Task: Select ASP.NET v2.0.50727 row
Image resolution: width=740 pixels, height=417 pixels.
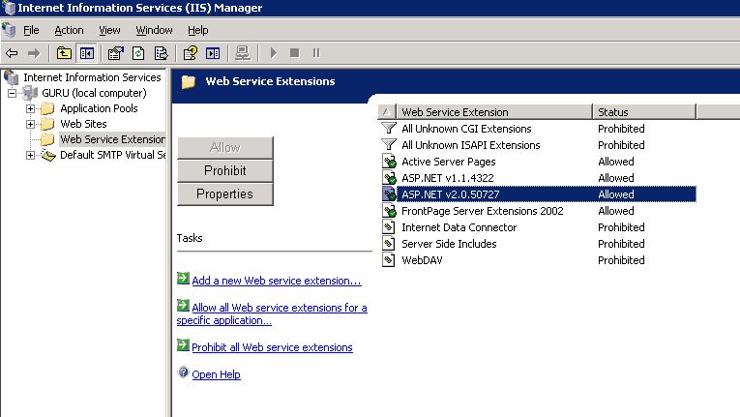Action: 538,194
